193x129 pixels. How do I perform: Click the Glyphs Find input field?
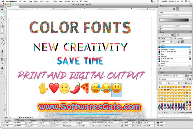point(164,83)
